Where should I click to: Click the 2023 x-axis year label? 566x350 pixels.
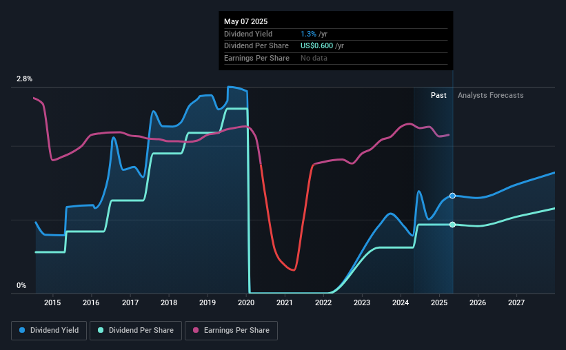click(362, 302)
